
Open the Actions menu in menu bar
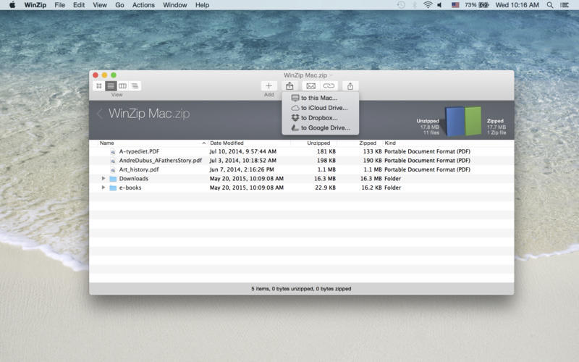click(x=143, y=5)
